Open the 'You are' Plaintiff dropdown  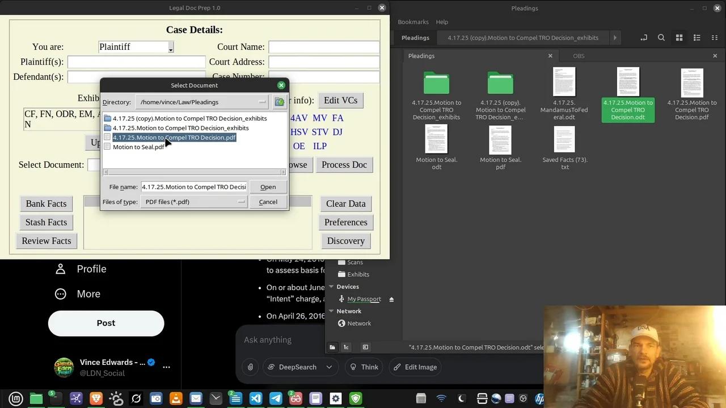tap(136, 47)
